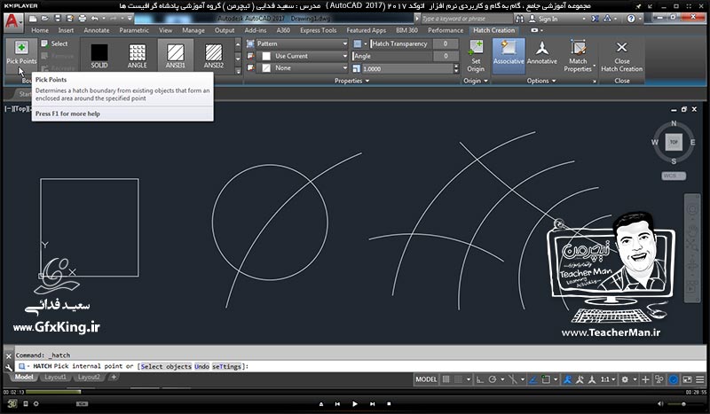710x414 pixels.
Task: Toggle the Annotative hatch option
Action: click(542, 52)
